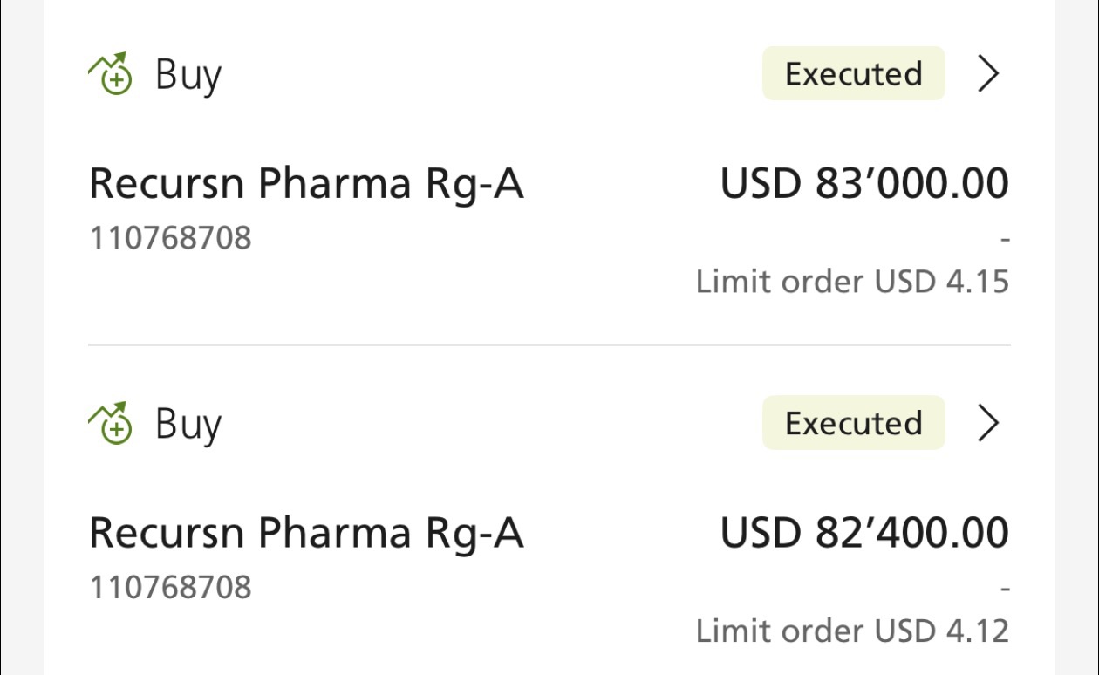Screen dimensions: 1099x675
Task: Open details chevron for the 83'000.00 order
Action: coord(987,74)
